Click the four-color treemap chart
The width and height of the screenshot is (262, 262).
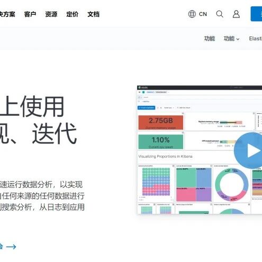coord(194,184)
